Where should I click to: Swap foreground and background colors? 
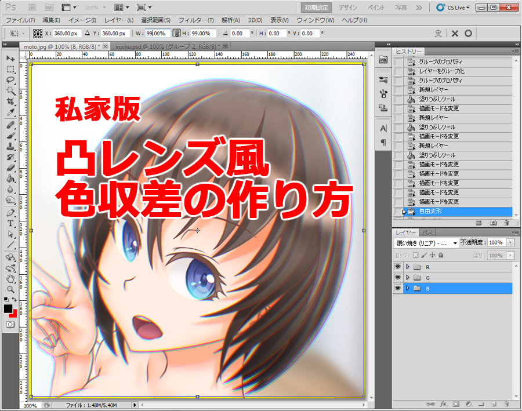click(x=14, y=299)
